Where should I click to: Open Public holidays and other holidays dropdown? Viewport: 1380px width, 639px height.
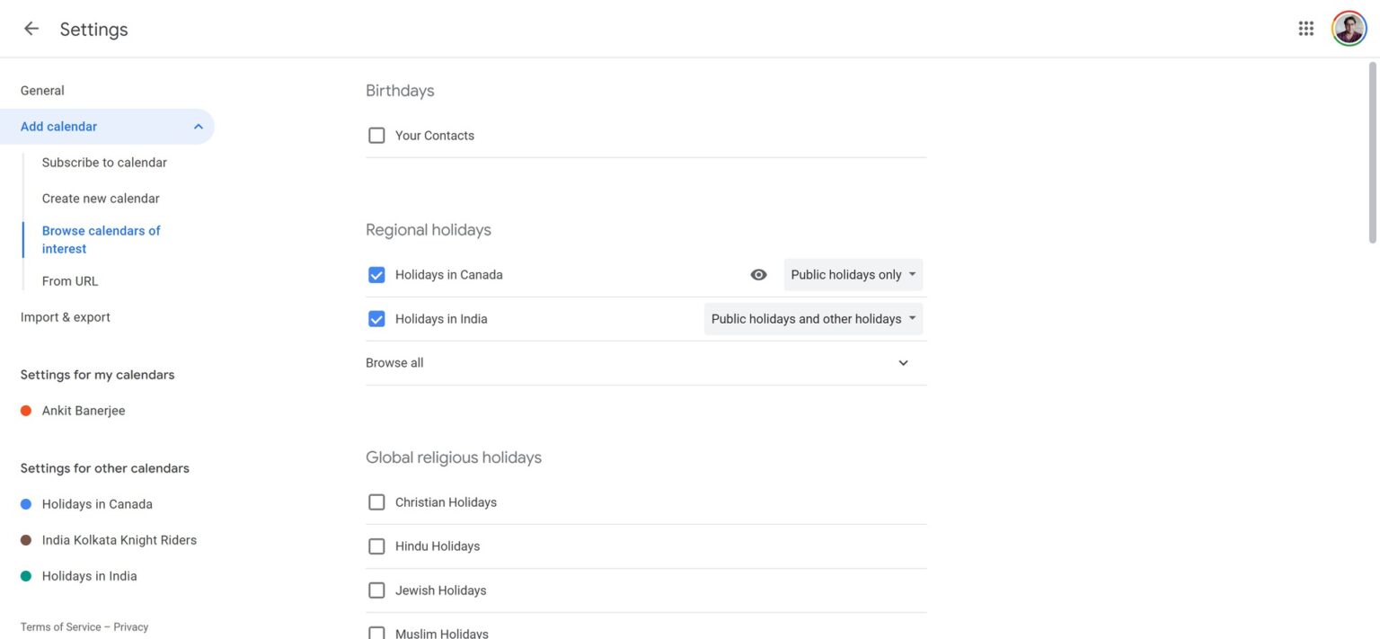click(x=813, y=319)
